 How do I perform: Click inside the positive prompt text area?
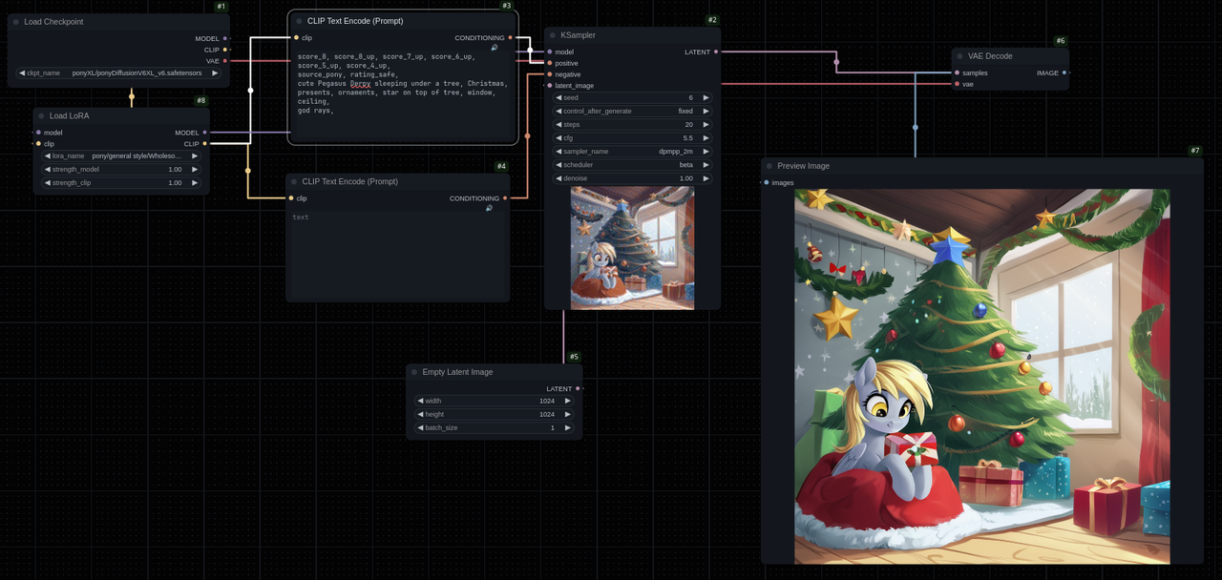click(x=402, y=95)
